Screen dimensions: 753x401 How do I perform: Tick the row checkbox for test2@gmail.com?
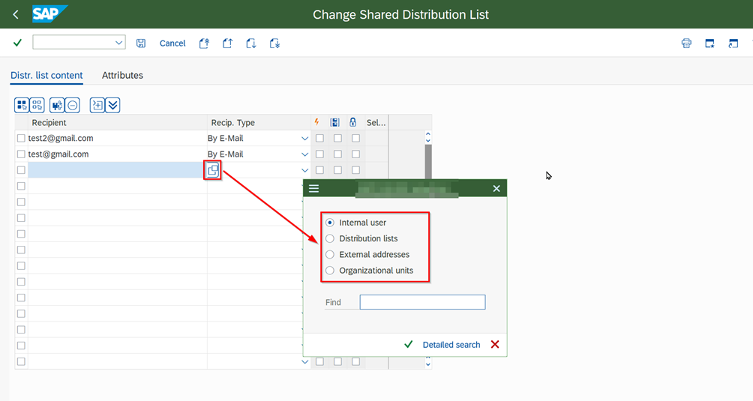click(x=21, y=139)
